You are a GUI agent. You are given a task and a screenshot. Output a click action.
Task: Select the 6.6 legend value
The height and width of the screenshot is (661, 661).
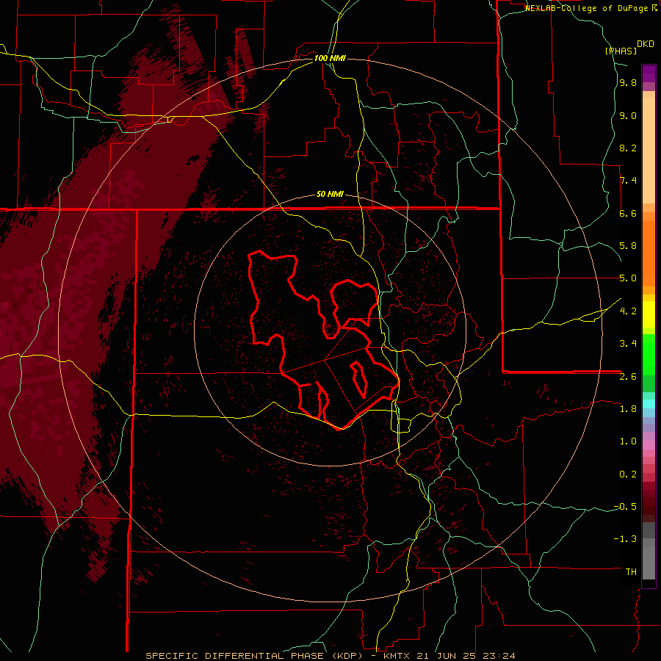628,214
